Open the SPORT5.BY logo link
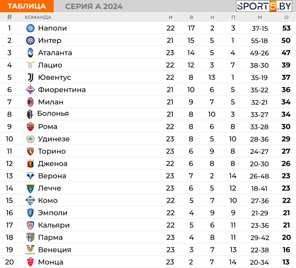 click(264, 6)
